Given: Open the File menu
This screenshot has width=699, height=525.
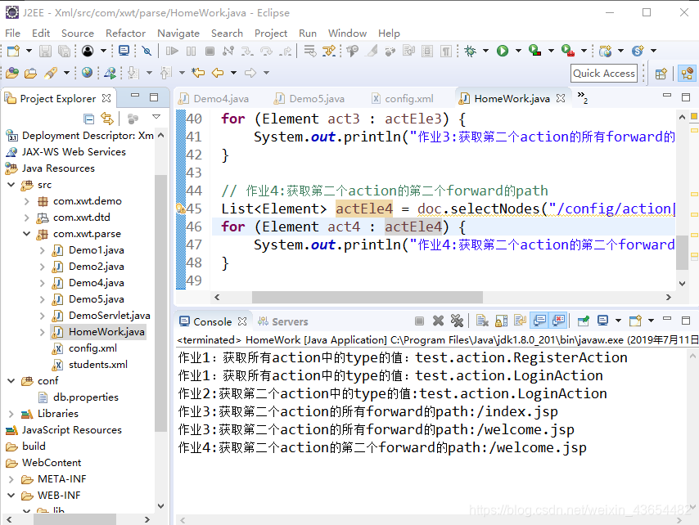Looking at the screenshot, I should click(x=12, y=34).
